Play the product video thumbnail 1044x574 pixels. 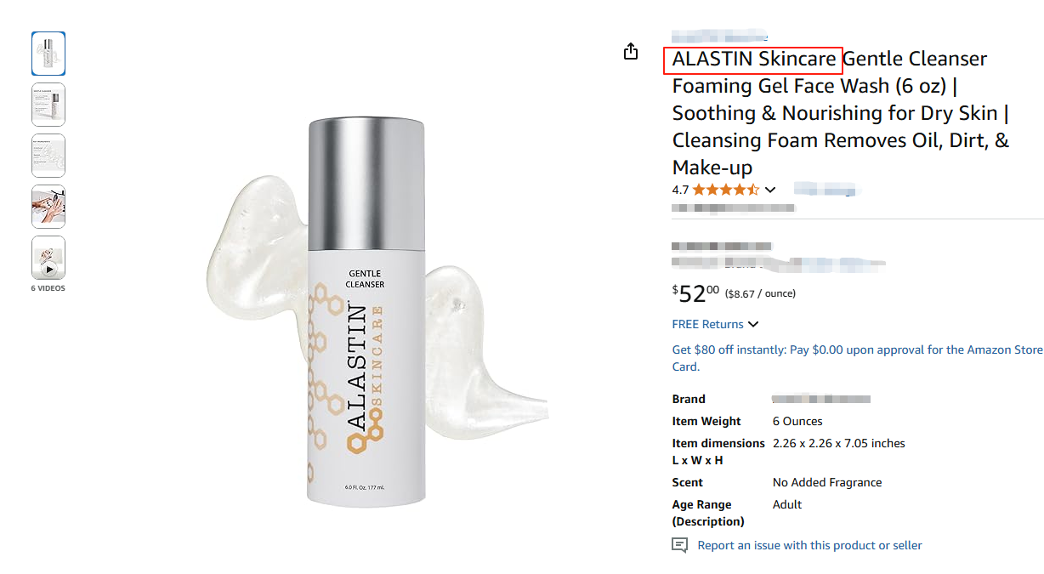point(48,259)
